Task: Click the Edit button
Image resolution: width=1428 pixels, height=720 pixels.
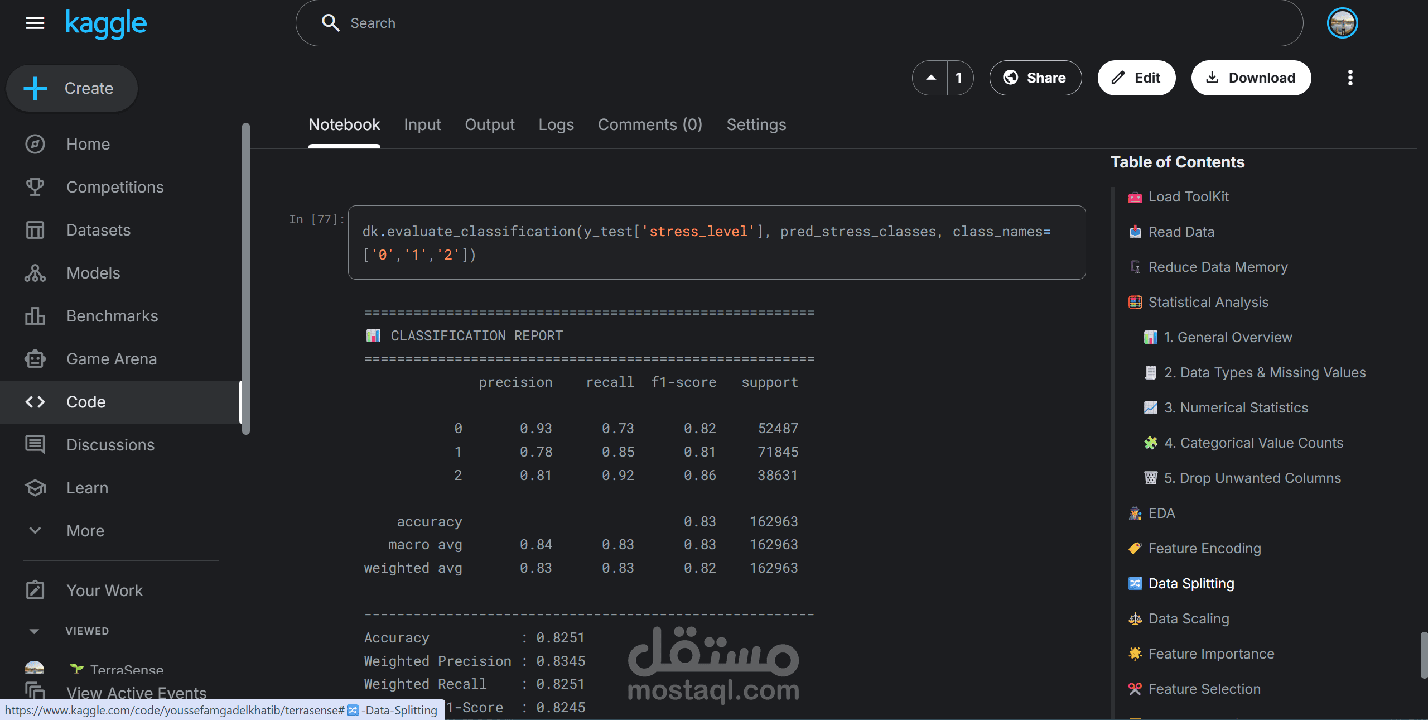Action: coord(1136,78)
